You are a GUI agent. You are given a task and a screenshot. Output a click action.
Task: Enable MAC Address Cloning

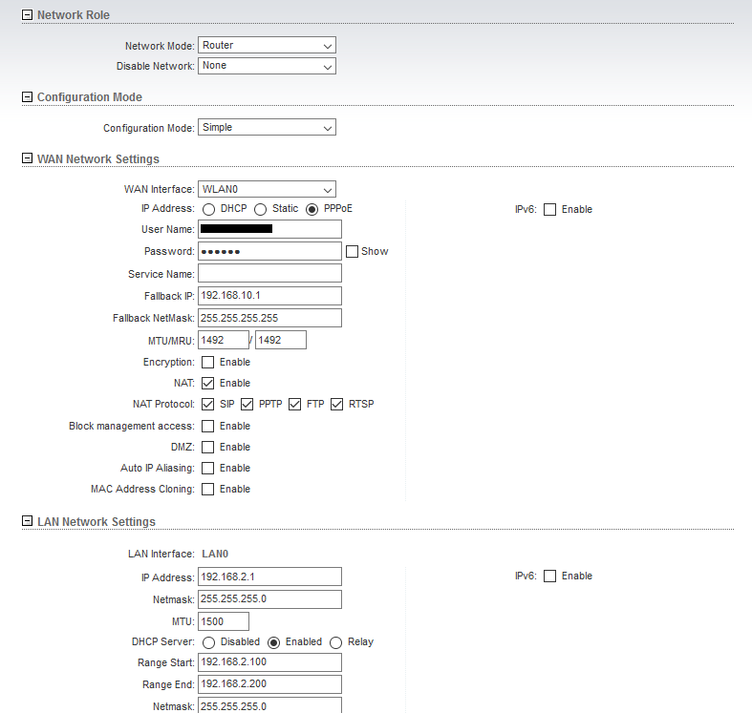click(x=207, y=490)
